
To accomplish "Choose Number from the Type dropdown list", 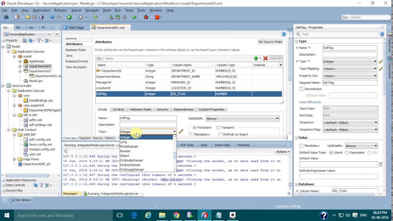I will point(125,151).
